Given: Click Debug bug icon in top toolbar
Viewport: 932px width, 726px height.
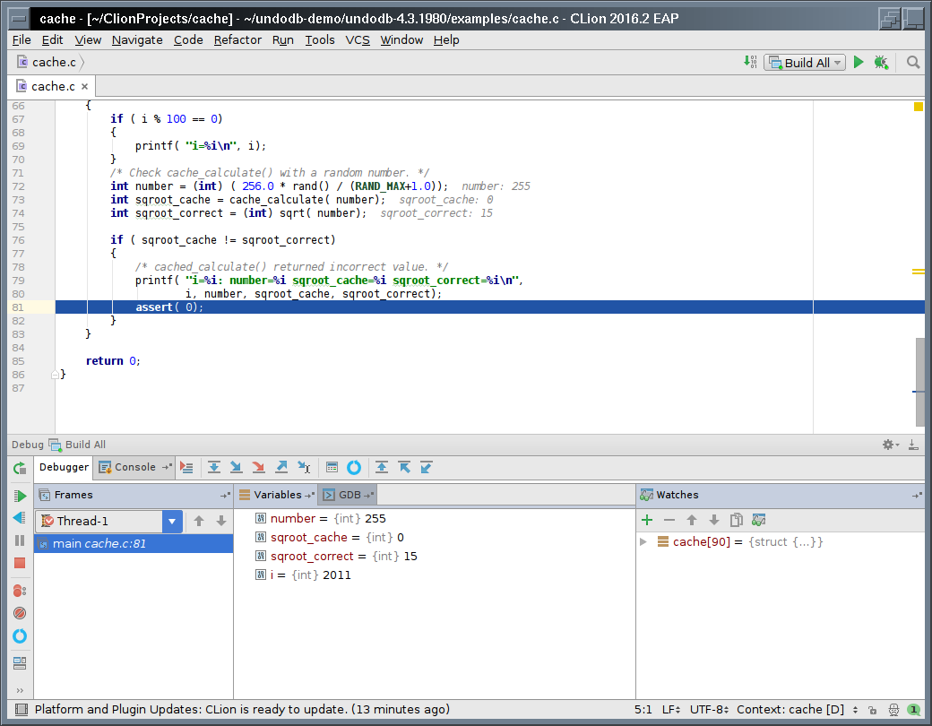Looking at the screenshot, I should pyautogui.click(x=881, y=62).
